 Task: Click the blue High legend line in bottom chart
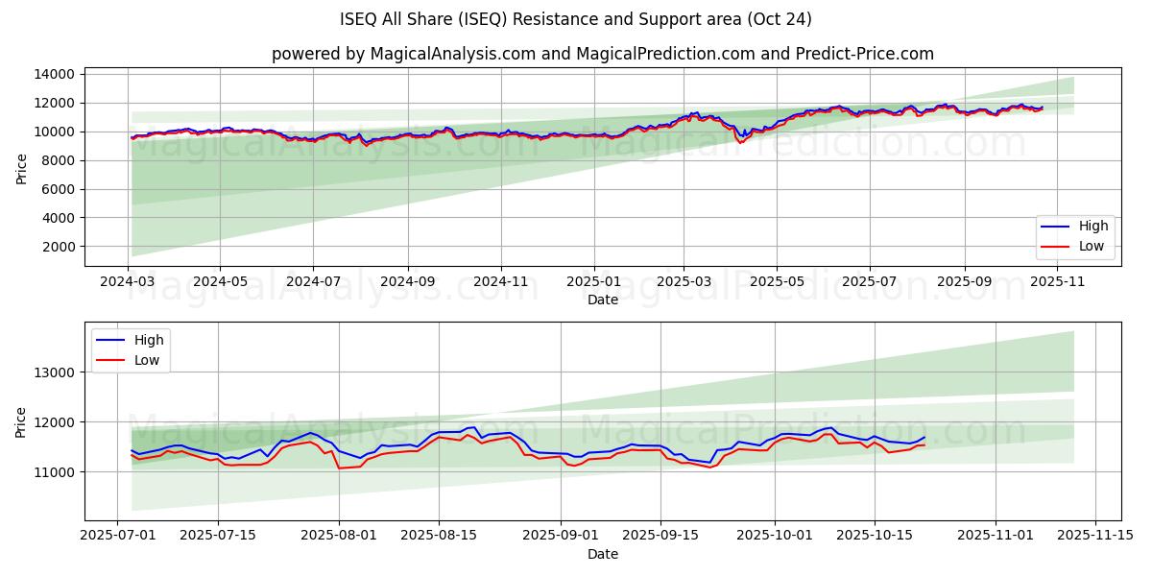(111, 340)
